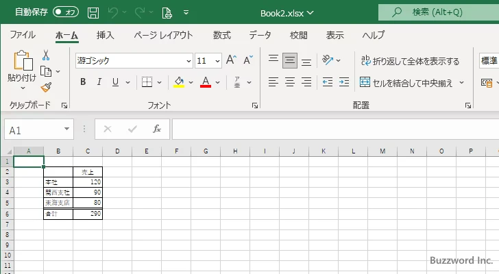Click the 検索 (Alt+Q) search box
Viewport: 499px width, 274px height.
(x=439, y=12)
